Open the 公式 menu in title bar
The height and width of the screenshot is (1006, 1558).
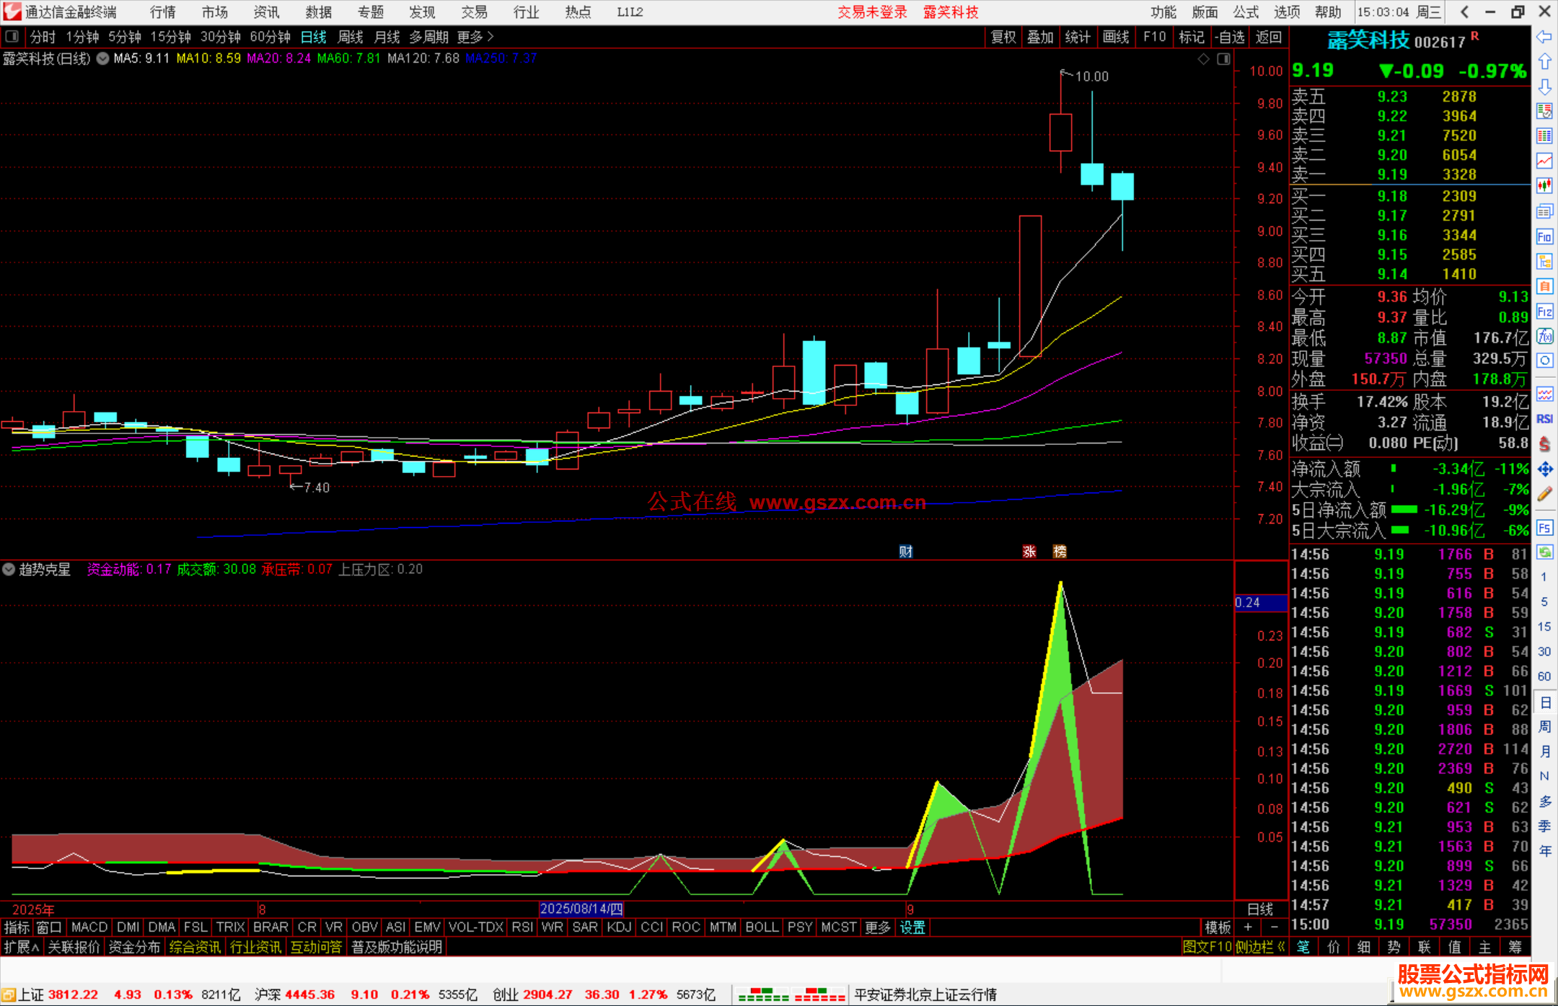1246,12
